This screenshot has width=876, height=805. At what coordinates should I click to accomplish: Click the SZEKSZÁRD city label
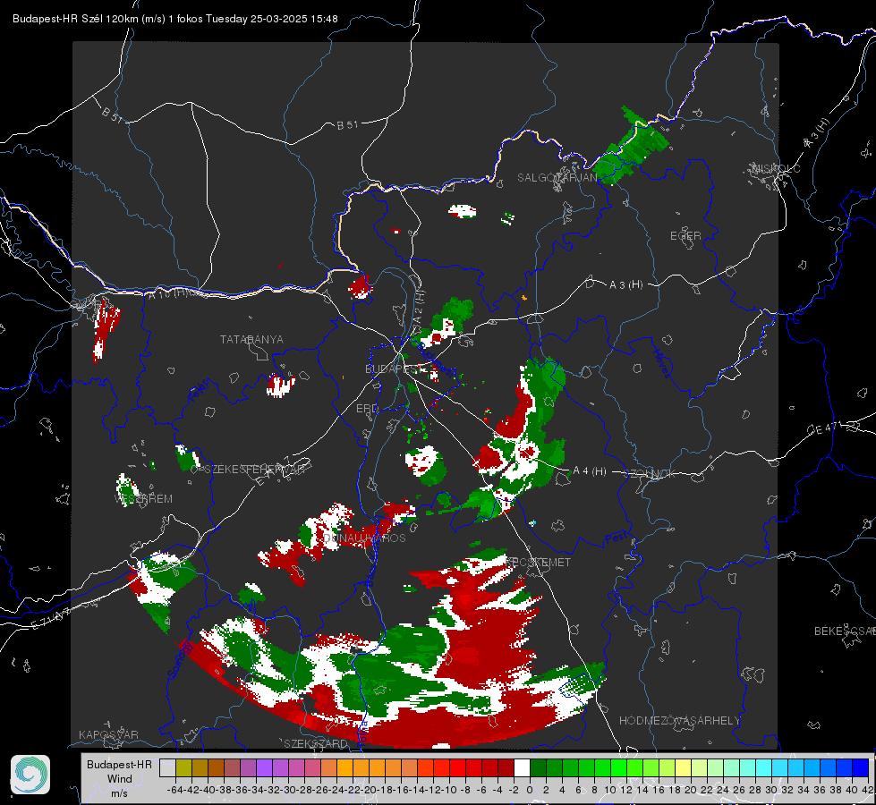click(x=316, y=743)
